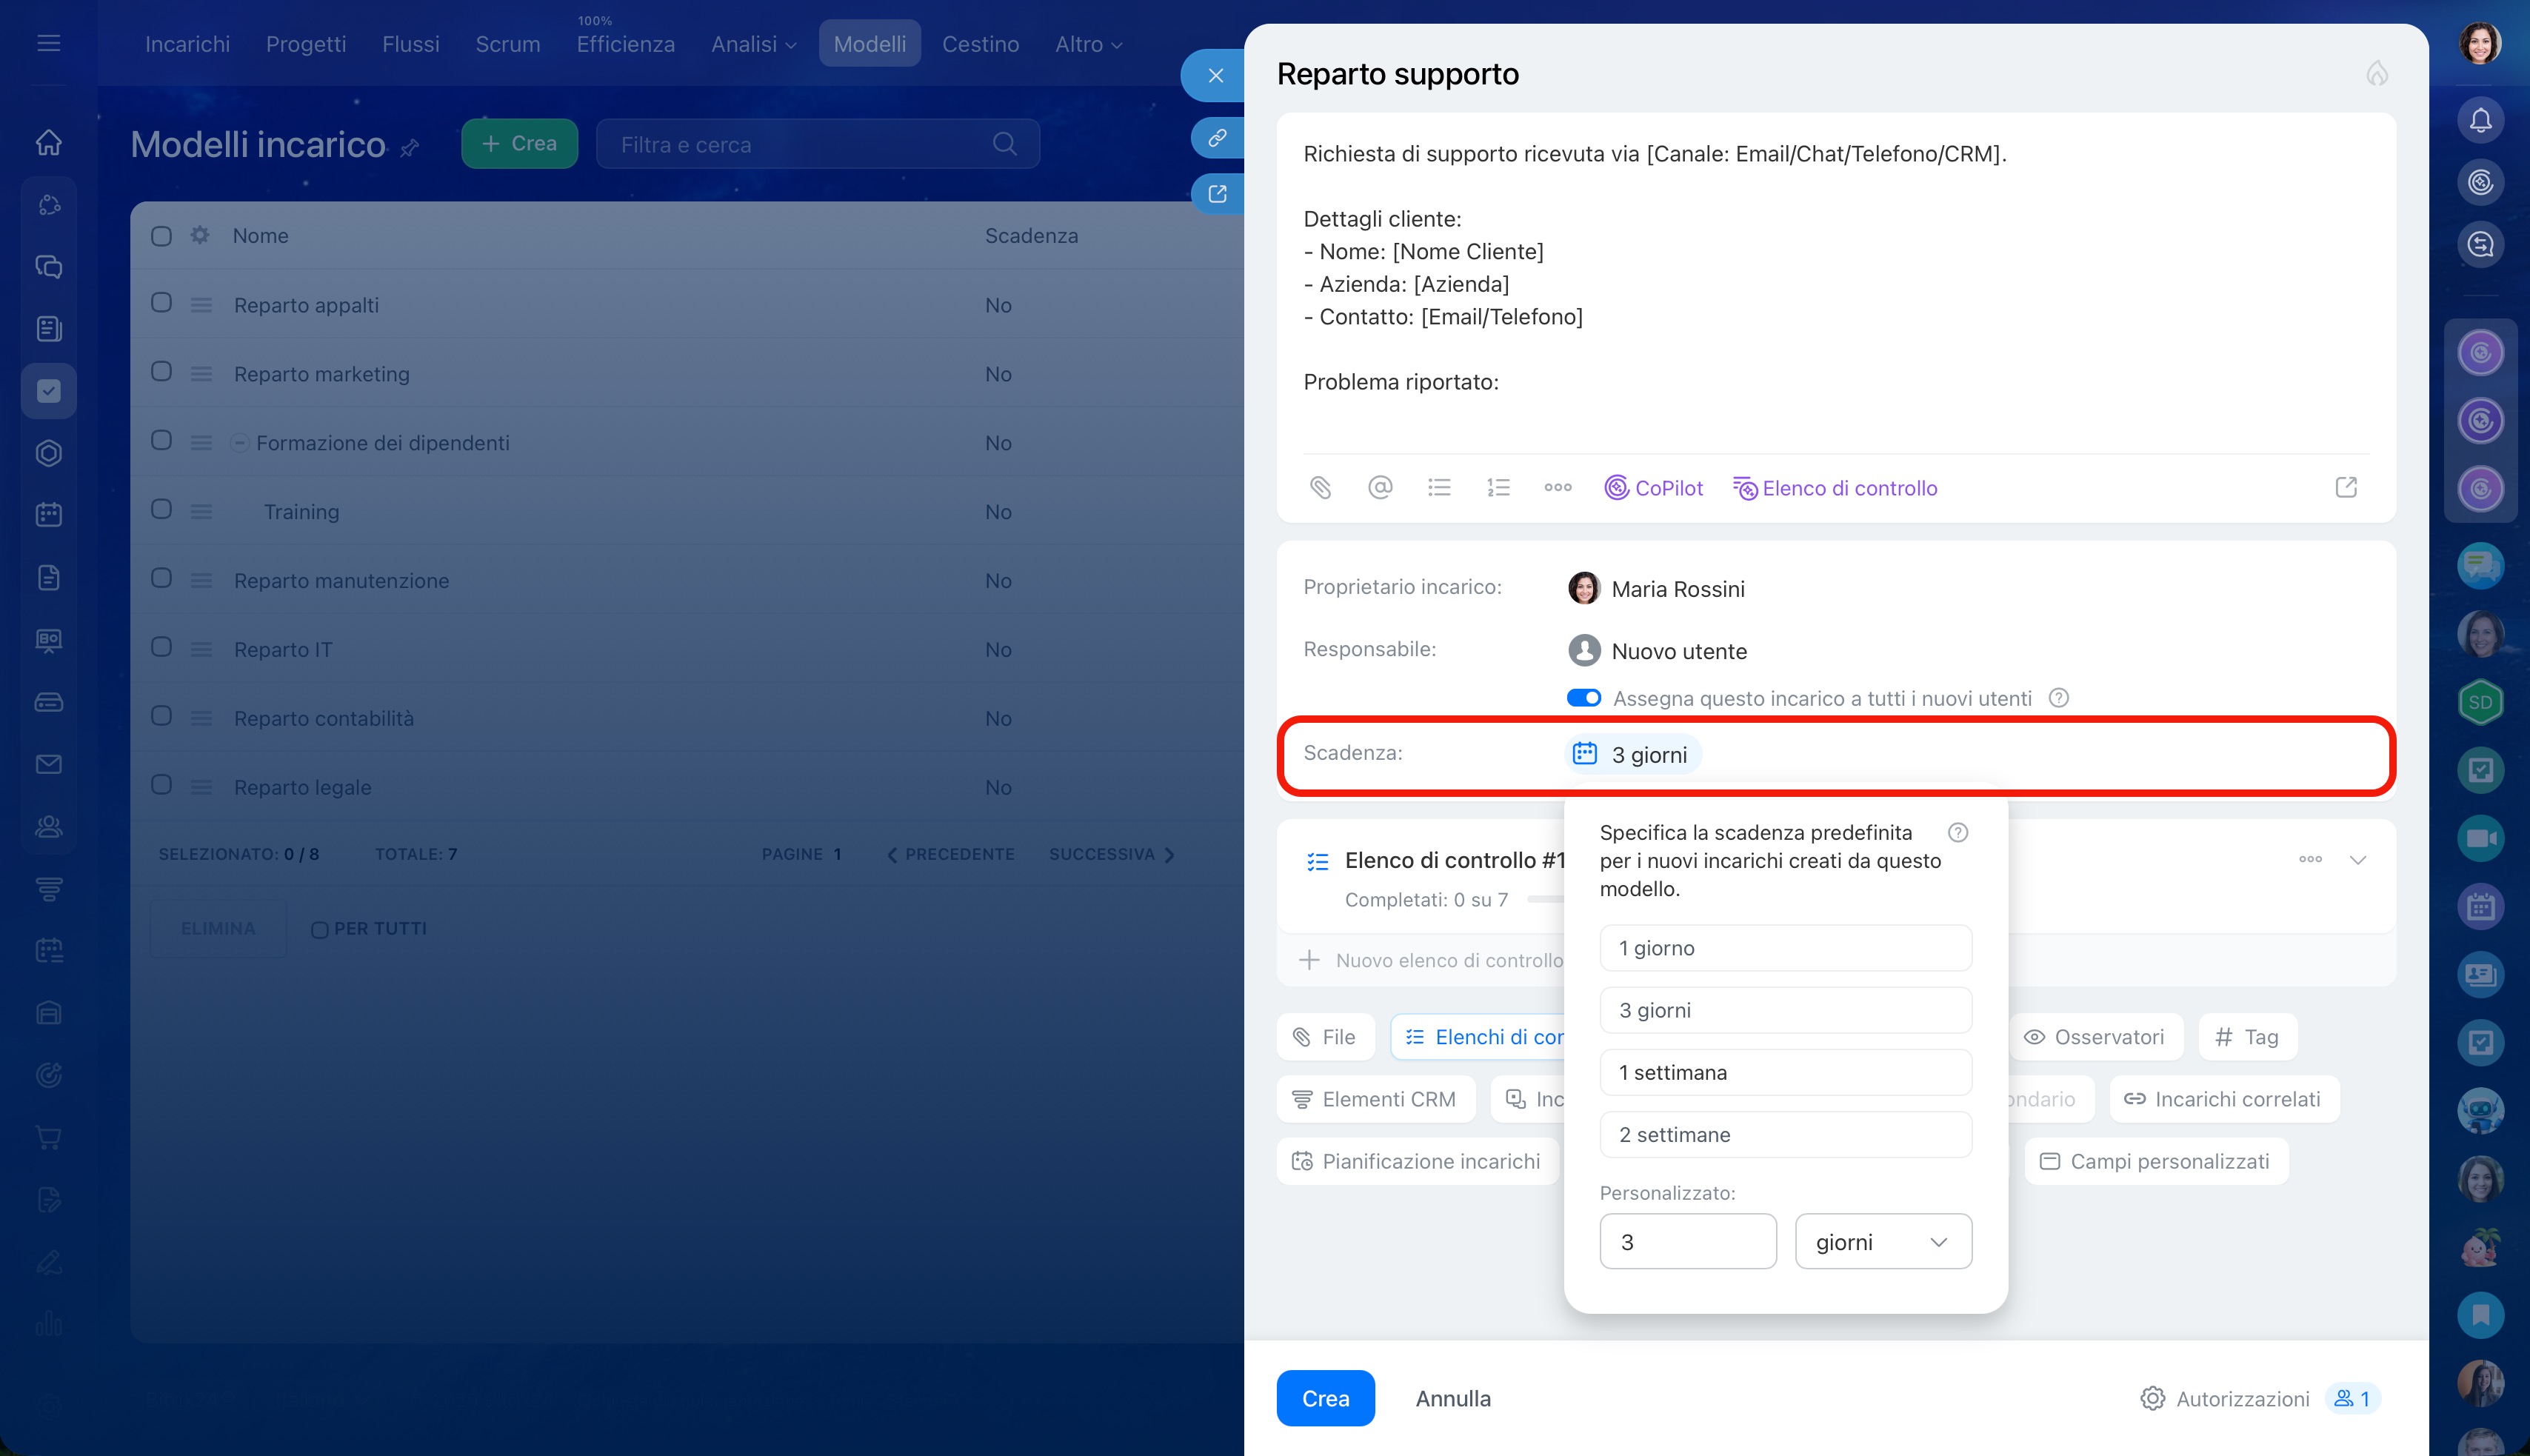Image resolution: width=2530 pixels, height=1456 pixels.
Task: Click the copy link icon beside panel
Action: coord(1216,138)
